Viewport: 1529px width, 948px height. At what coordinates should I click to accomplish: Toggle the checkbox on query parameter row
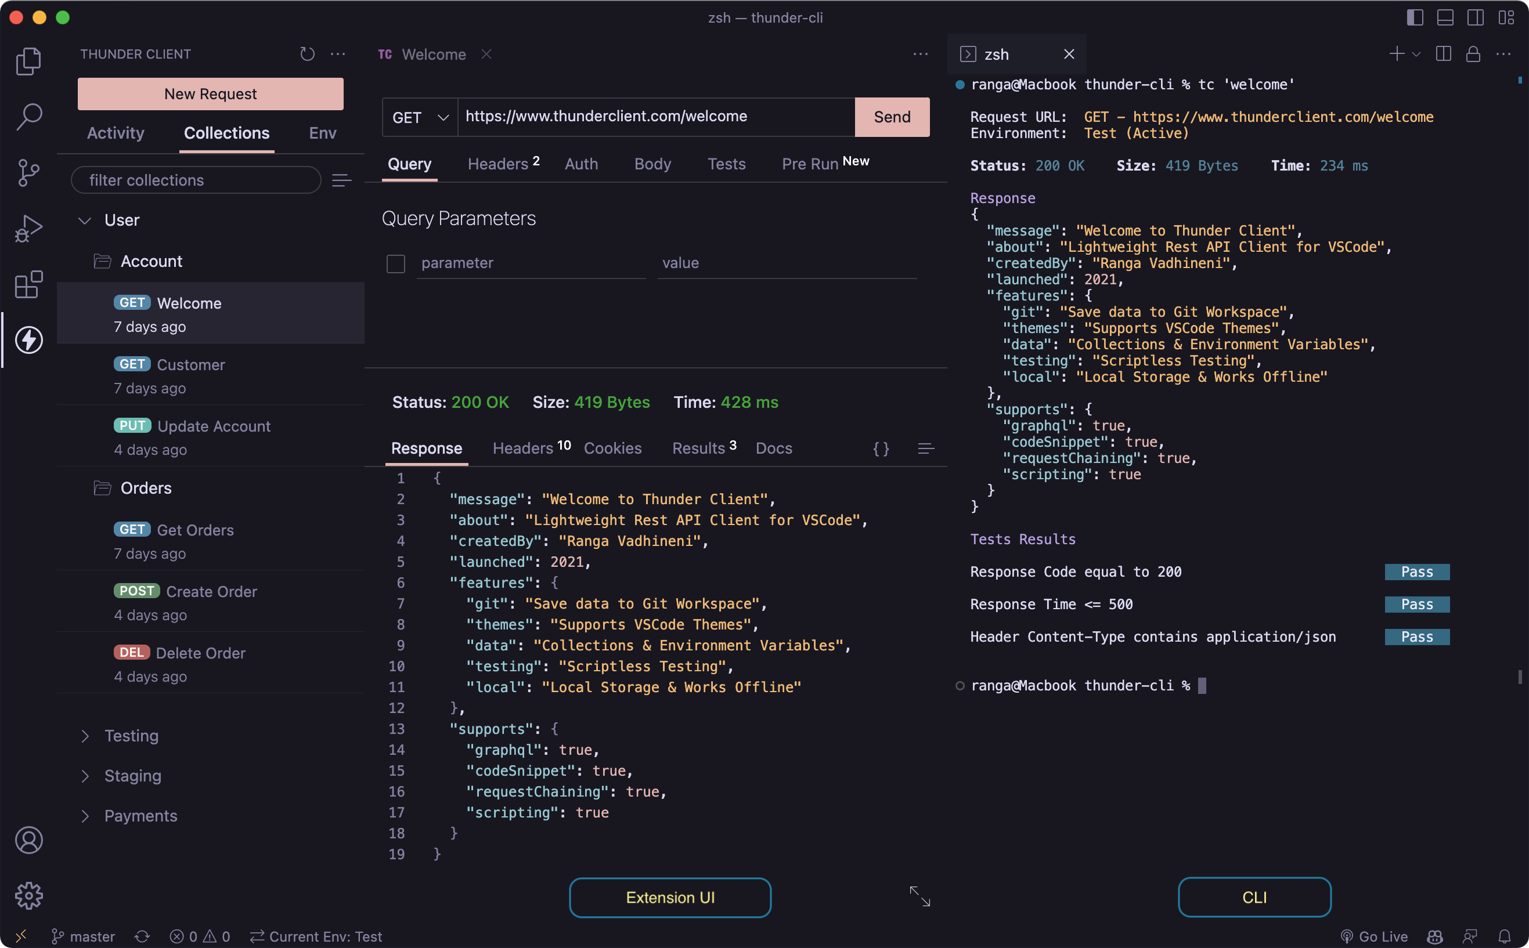pyautogui.click(x=395, y=262)
